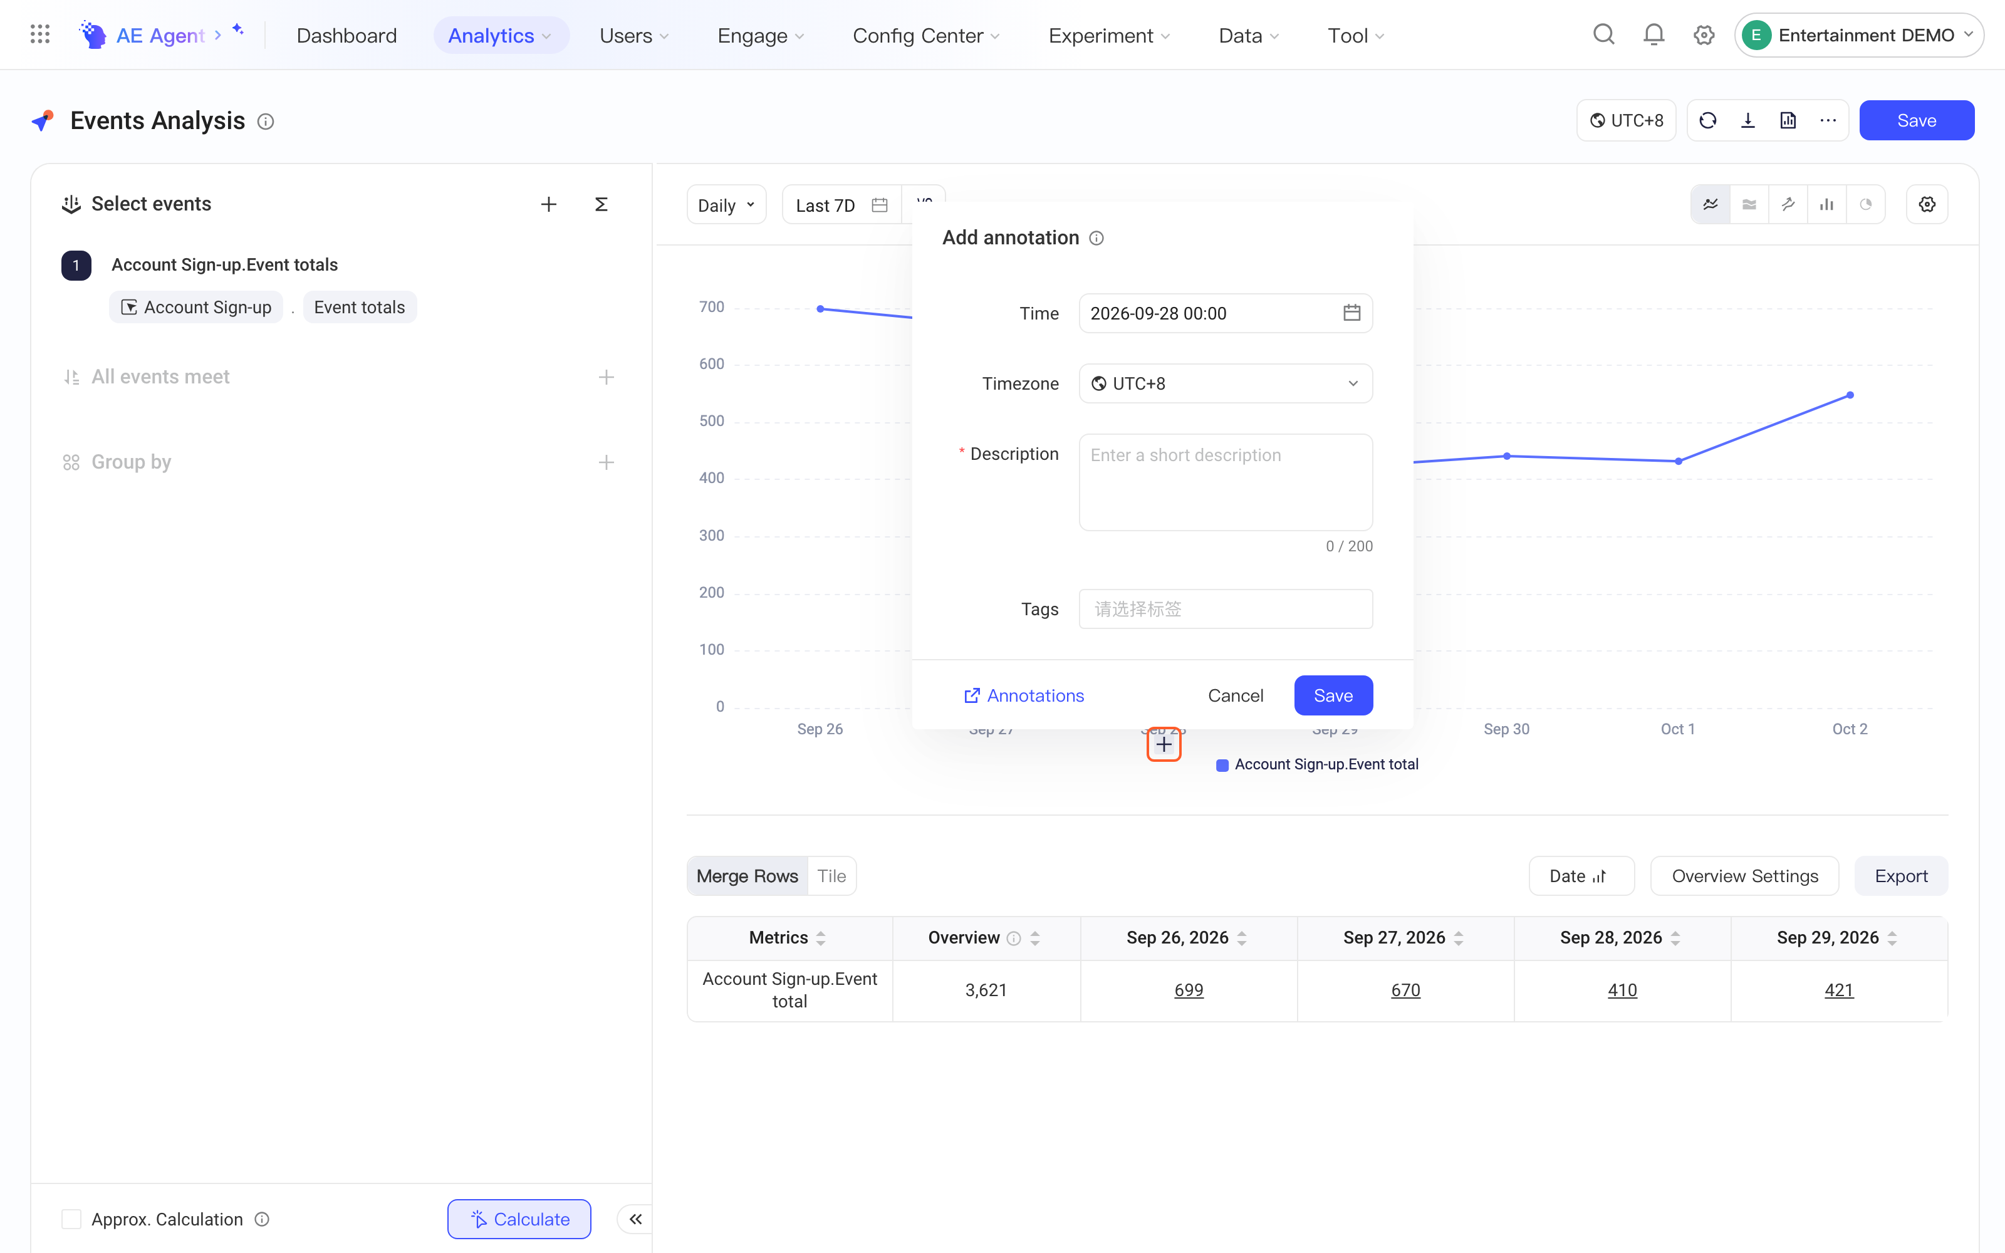Open the Annotations link
This screenshot has width=2005, height=1253.
pos(1023,695)
